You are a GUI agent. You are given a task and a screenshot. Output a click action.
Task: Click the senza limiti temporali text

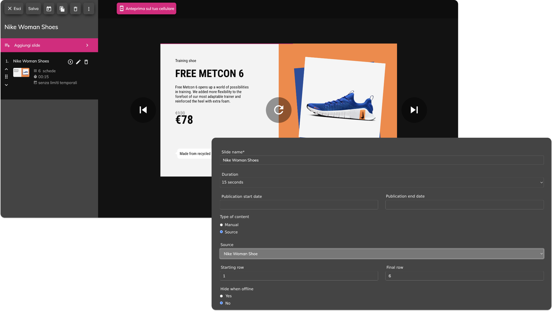click(57, 83)
